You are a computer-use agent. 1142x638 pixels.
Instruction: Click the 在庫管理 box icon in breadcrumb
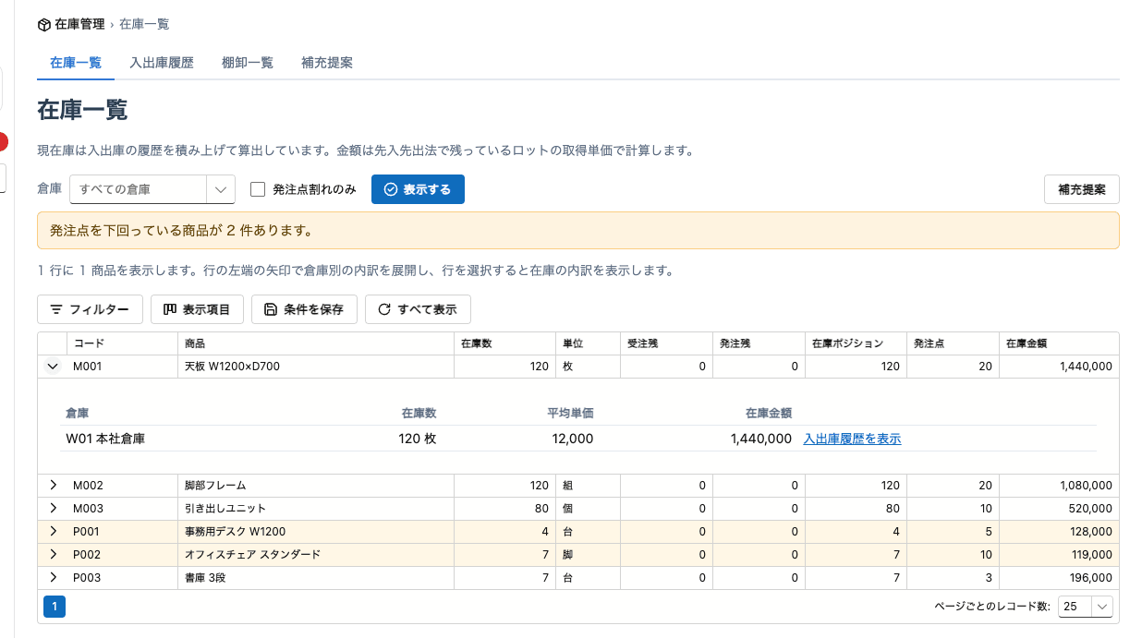point(43,25)
